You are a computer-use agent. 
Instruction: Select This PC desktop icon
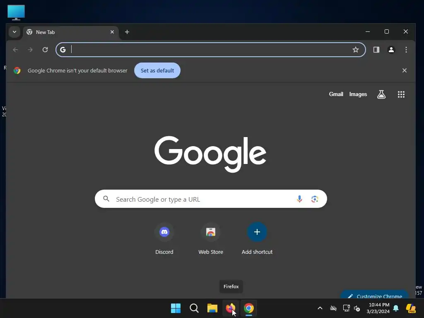pyautogui.click(x=16, y=12)
